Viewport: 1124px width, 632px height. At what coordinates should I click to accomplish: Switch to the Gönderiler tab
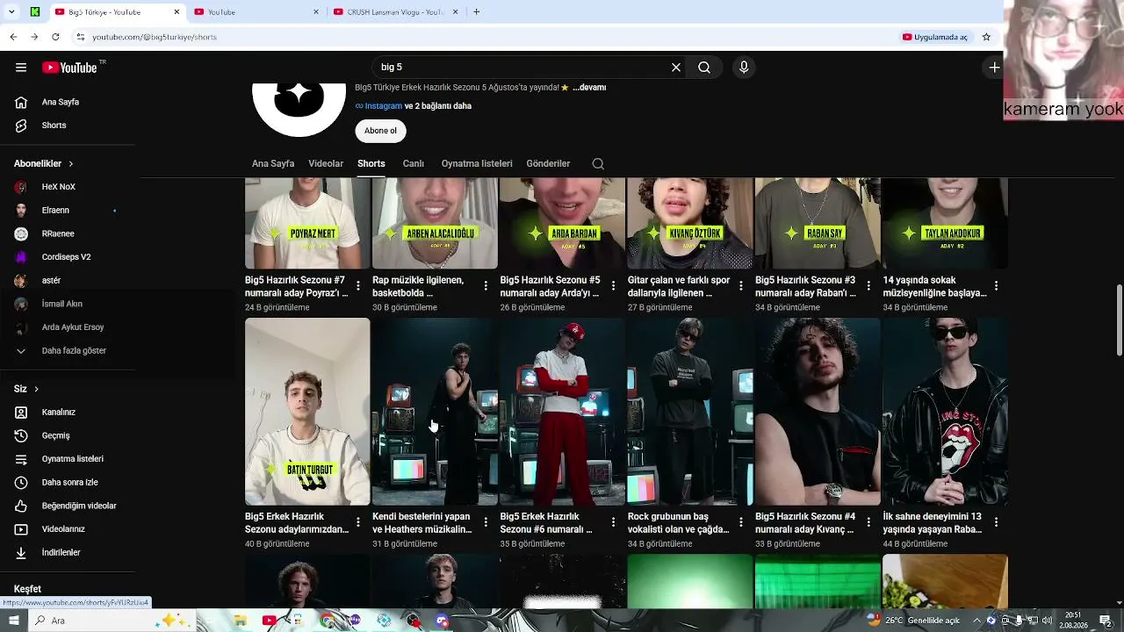pos(548,164)
